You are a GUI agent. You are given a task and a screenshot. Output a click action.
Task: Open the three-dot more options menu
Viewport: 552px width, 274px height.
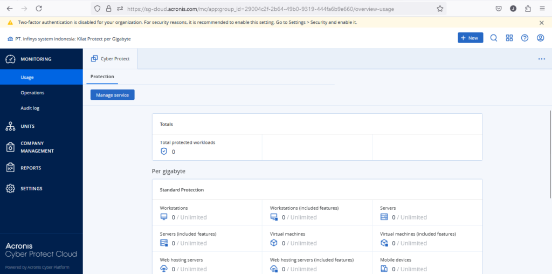click(x=541, y=59)
